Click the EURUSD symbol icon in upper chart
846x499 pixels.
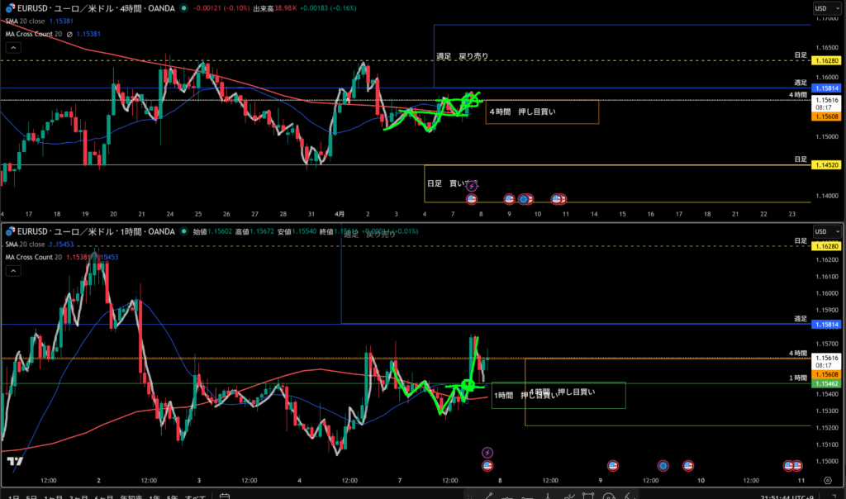(x=8, y=8)
